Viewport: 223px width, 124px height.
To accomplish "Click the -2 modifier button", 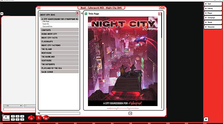I will 17,119.
